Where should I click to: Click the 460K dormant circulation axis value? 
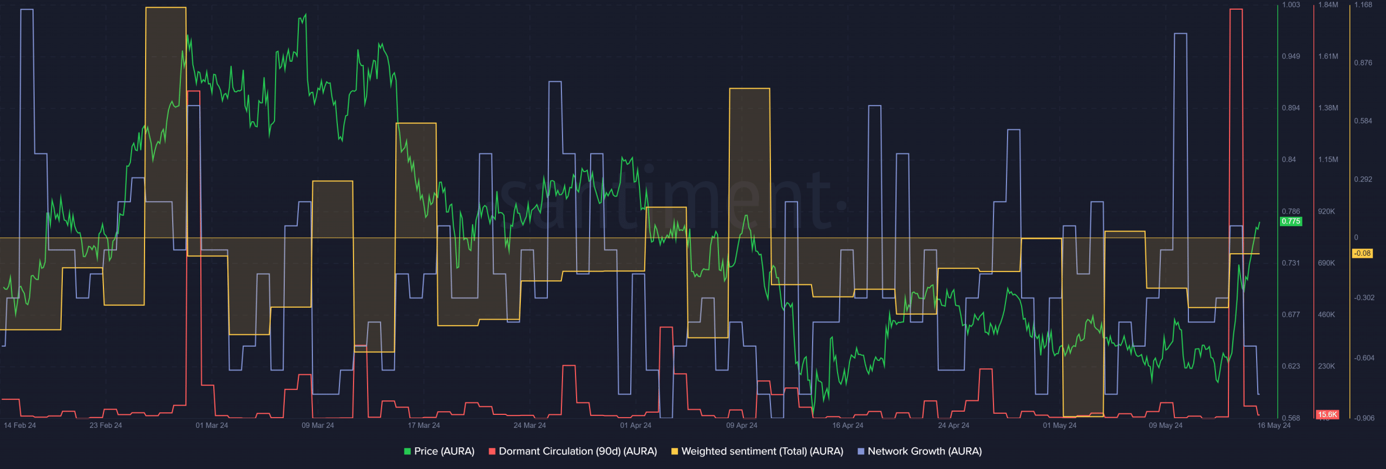[x=1326, y=314]
